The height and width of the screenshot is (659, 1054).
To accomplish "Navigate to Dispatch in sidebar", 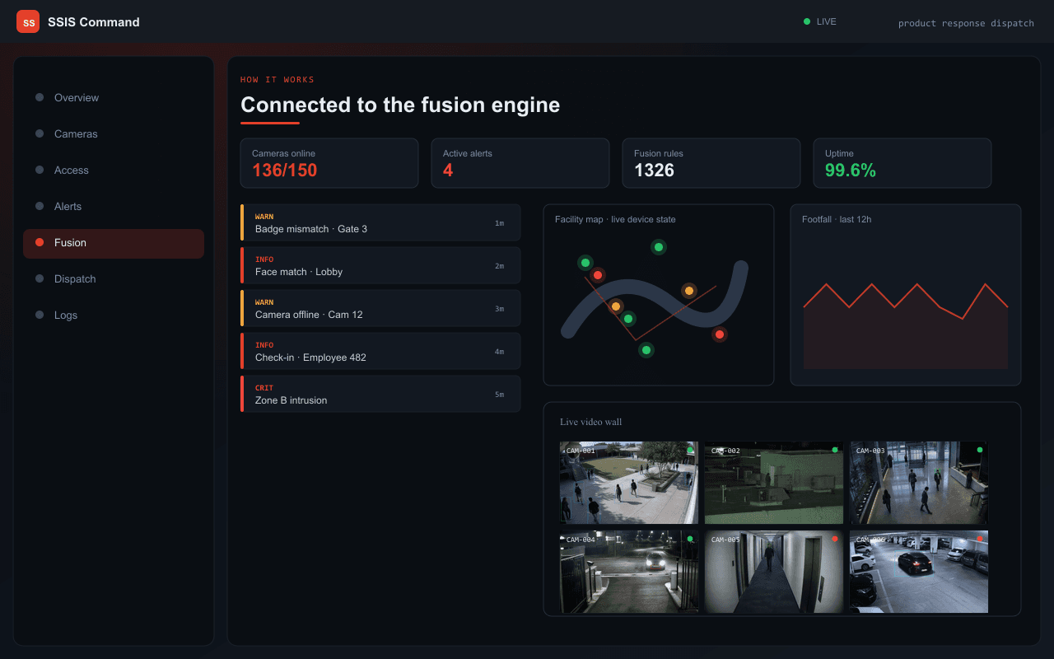I will [114, 278].
